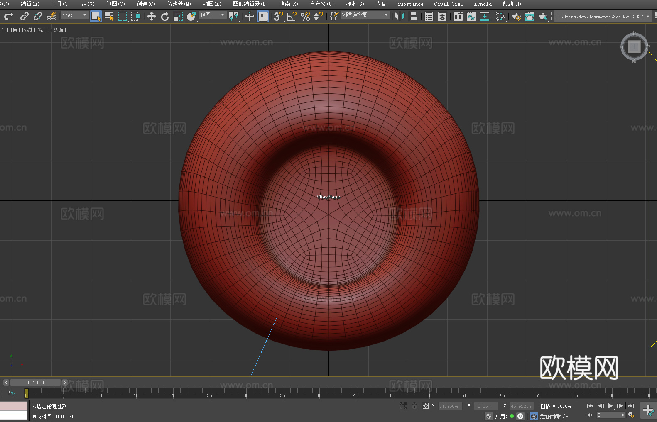
Task: Pick the Select and Rotate tool
Action: coord(165,16)
